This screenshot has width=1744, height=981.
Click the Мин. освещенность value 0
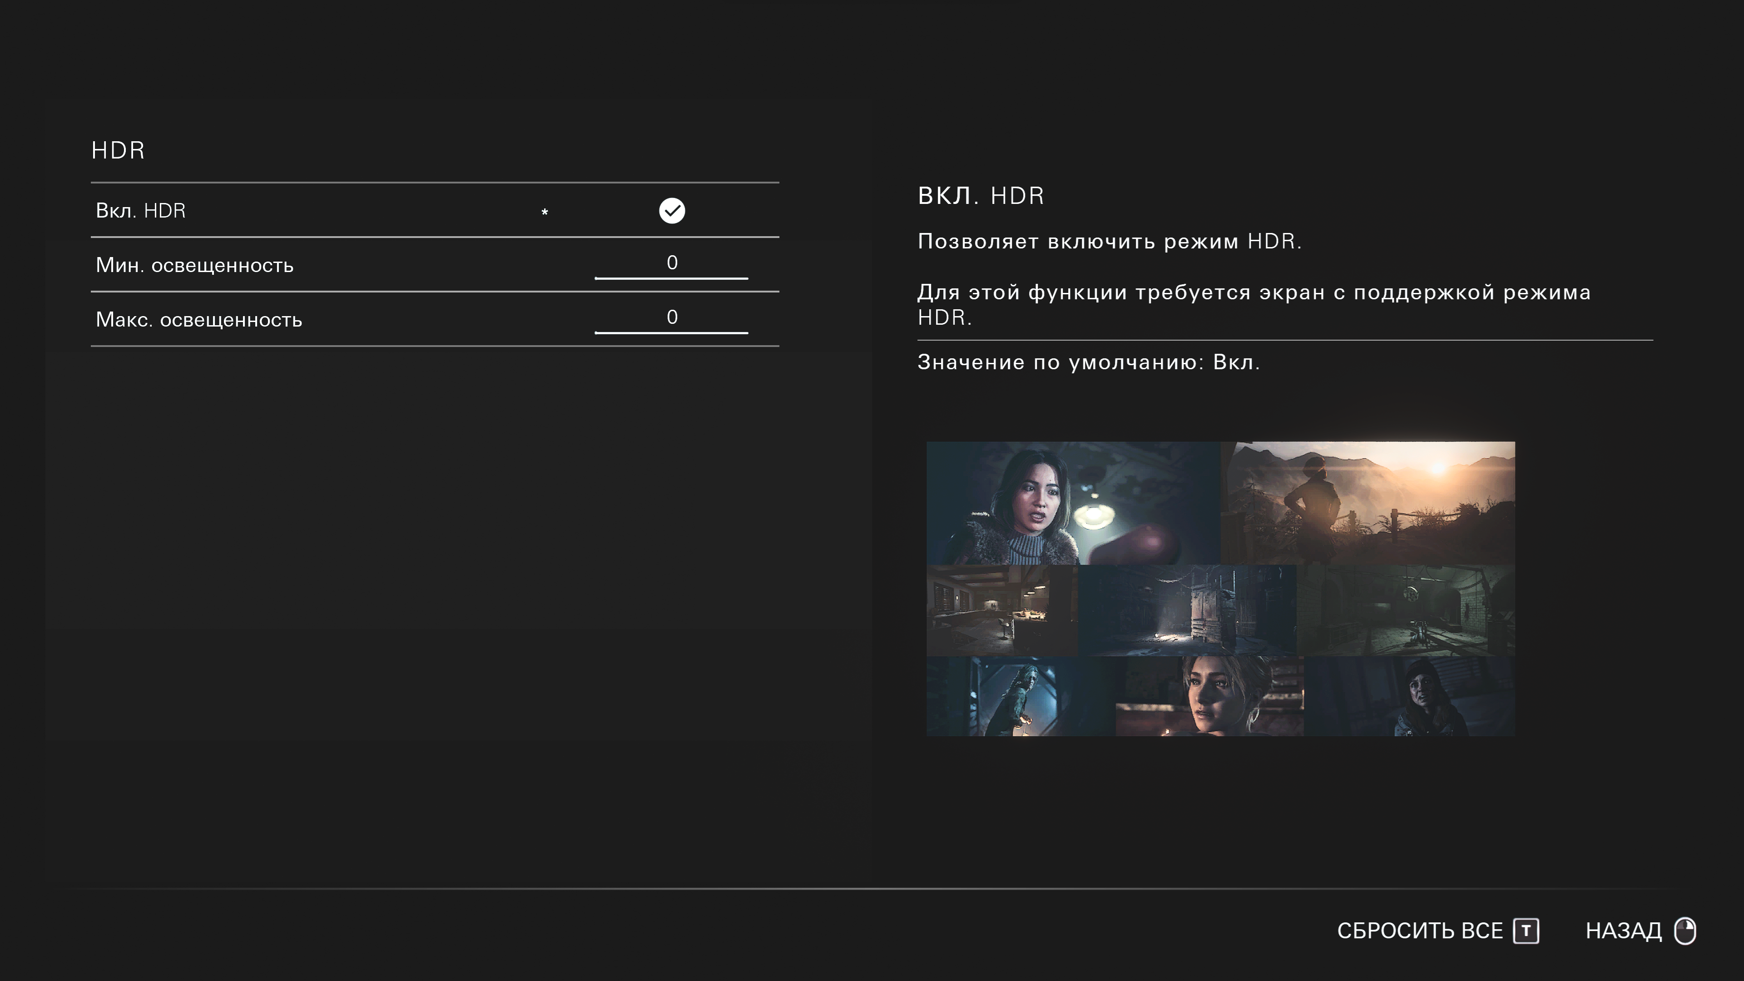pyautogui.click(x=672, y=263)
